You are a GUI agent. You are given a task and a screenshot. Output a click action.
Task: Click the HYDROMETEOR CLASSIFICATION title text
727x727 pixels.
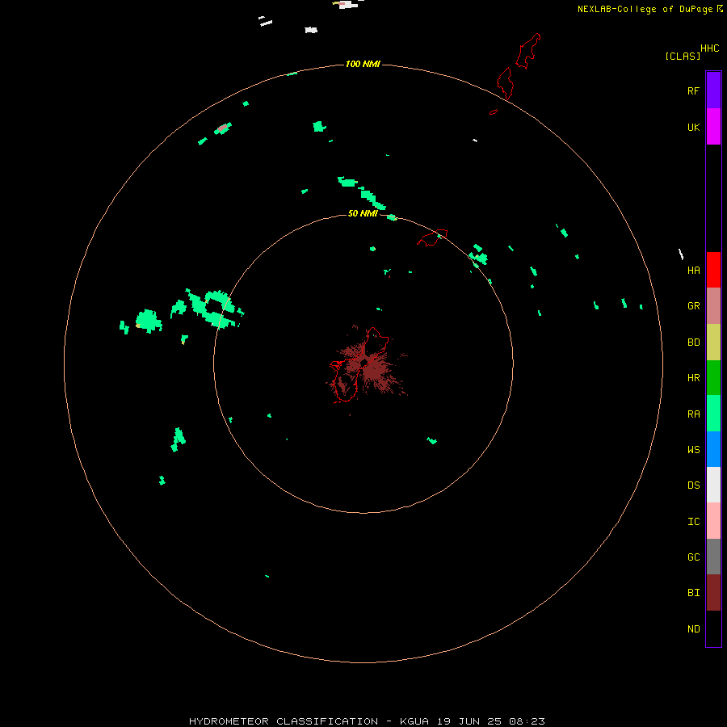284,721
